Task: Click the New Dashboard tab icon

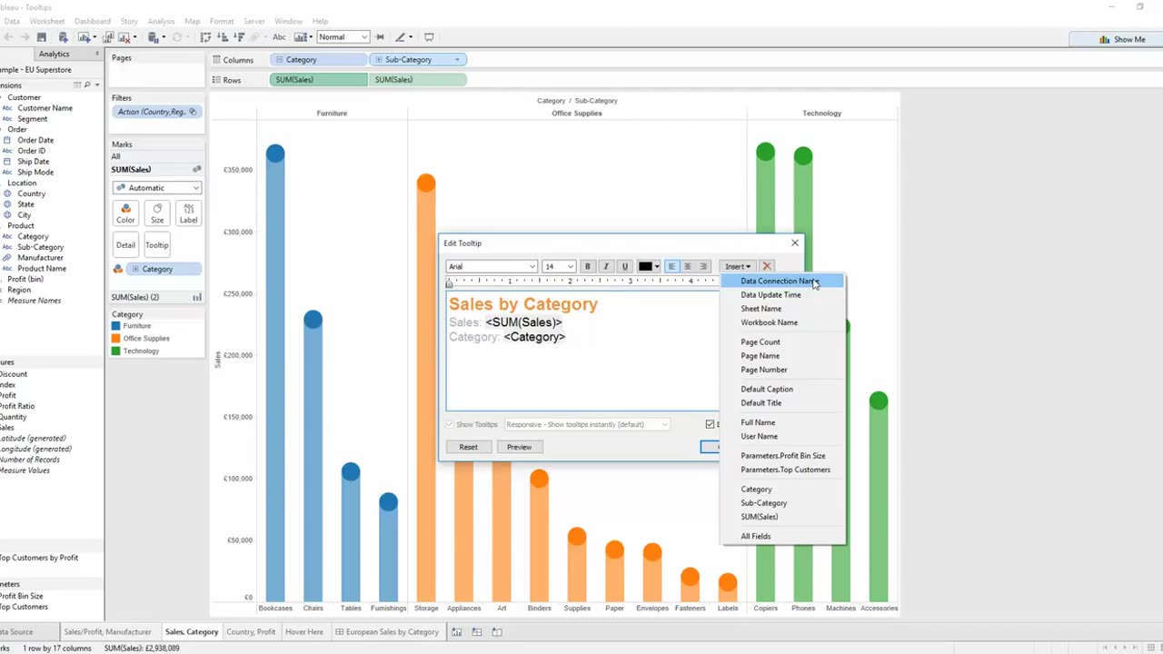Action: tap(477, 632)
